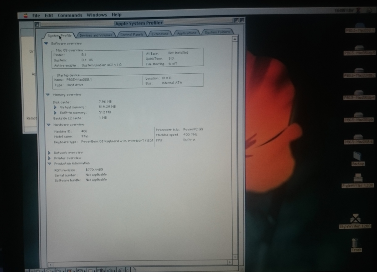377x272 pixels.
Task: Click the Apple System Profiler close box
Action: tap(37, 24)
